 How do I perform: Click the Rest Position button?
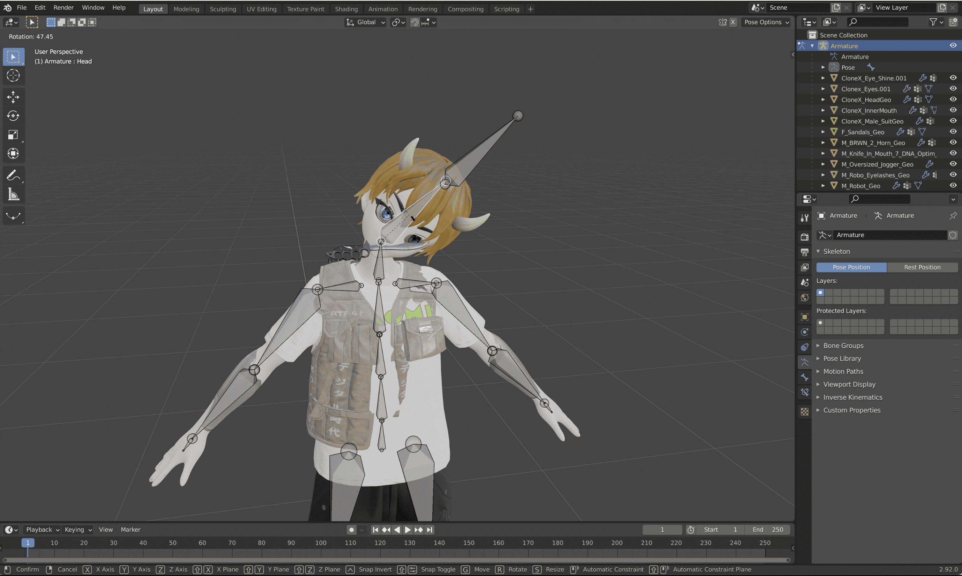tap(922, 267)
